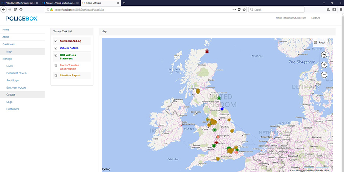
Task: Click the dark red marker in northern Scotland
Action: (207, 51)
